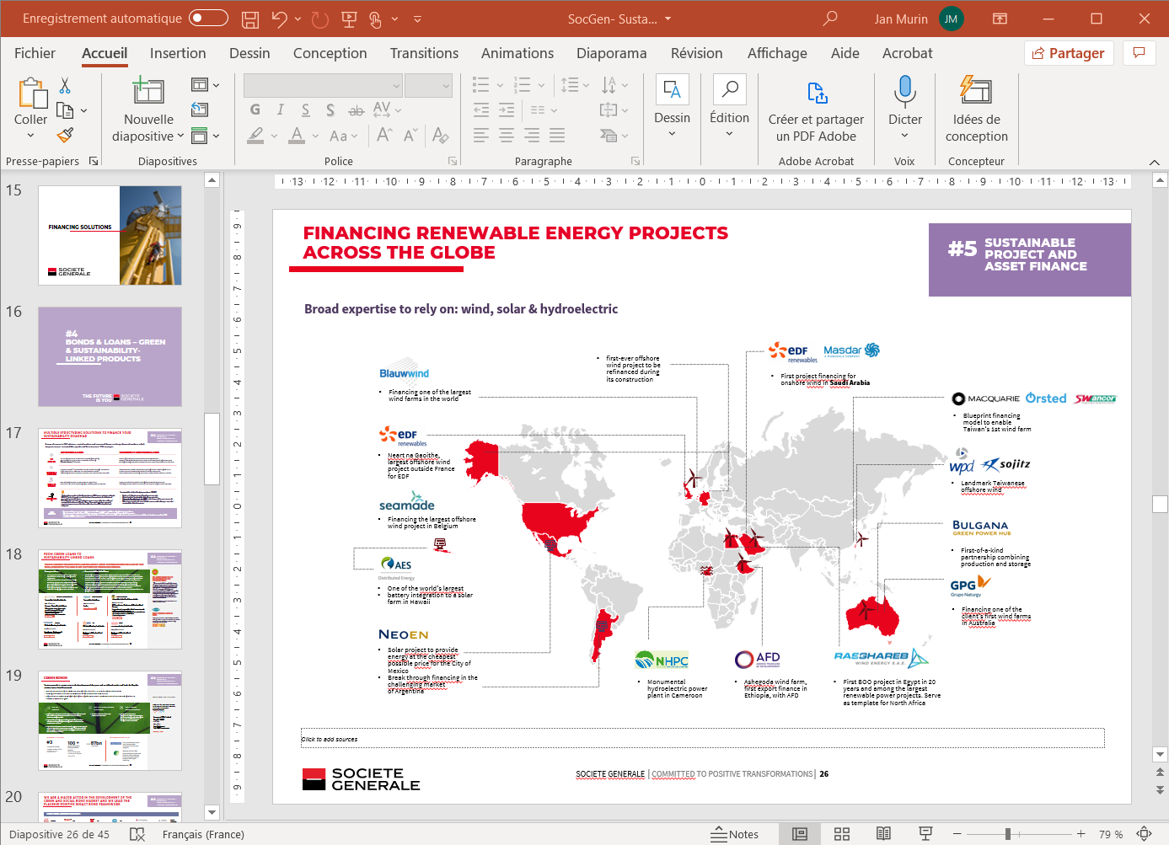Apply text highlight color
The height and width of the screenshot is (845, 1169).
click(x=255, y=135)
